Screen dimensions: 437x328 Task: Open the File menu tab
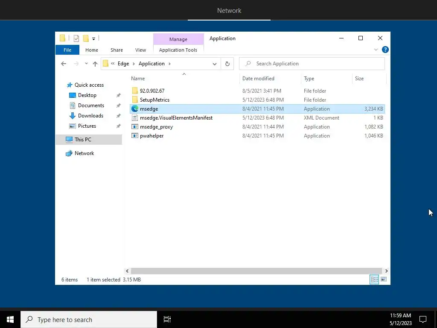point(67,50)
